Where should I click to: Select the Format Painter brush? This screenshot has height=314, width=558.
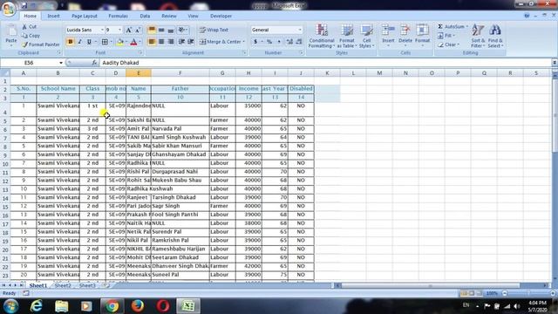(41, 44)
